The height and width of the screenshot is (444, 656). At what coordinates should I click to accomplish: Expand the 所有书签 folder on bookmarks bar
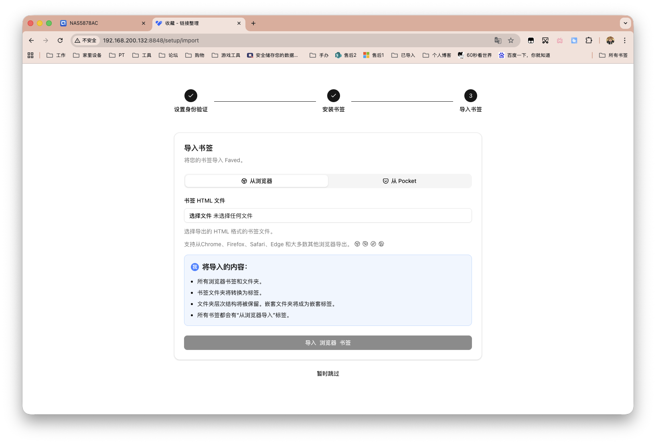[x=613, y=55]
